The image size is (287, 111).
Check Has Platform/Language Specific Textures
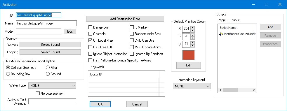coord(90,60)
